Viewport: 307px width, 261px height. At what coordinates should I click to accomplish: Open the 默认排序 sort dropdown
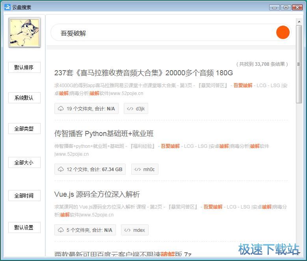(24, 67)
